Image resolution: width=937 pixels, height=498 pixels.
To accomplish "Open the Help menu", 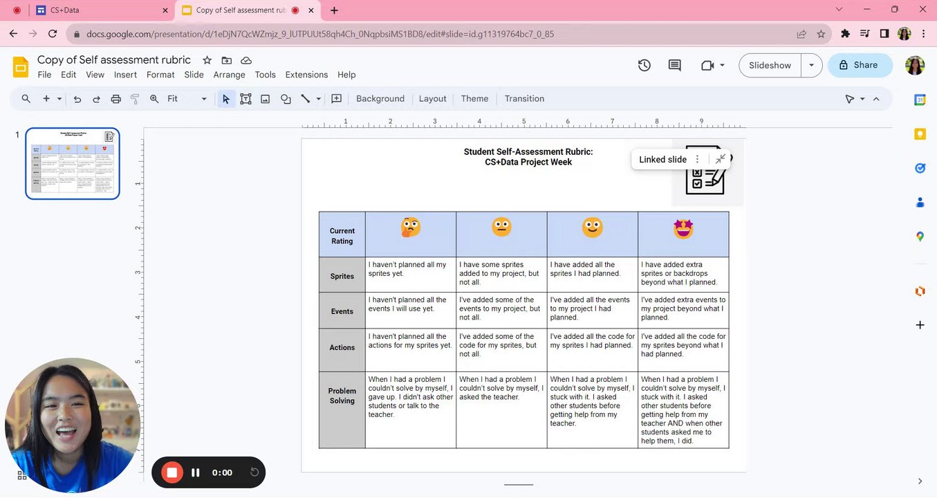I will [346, 75].
